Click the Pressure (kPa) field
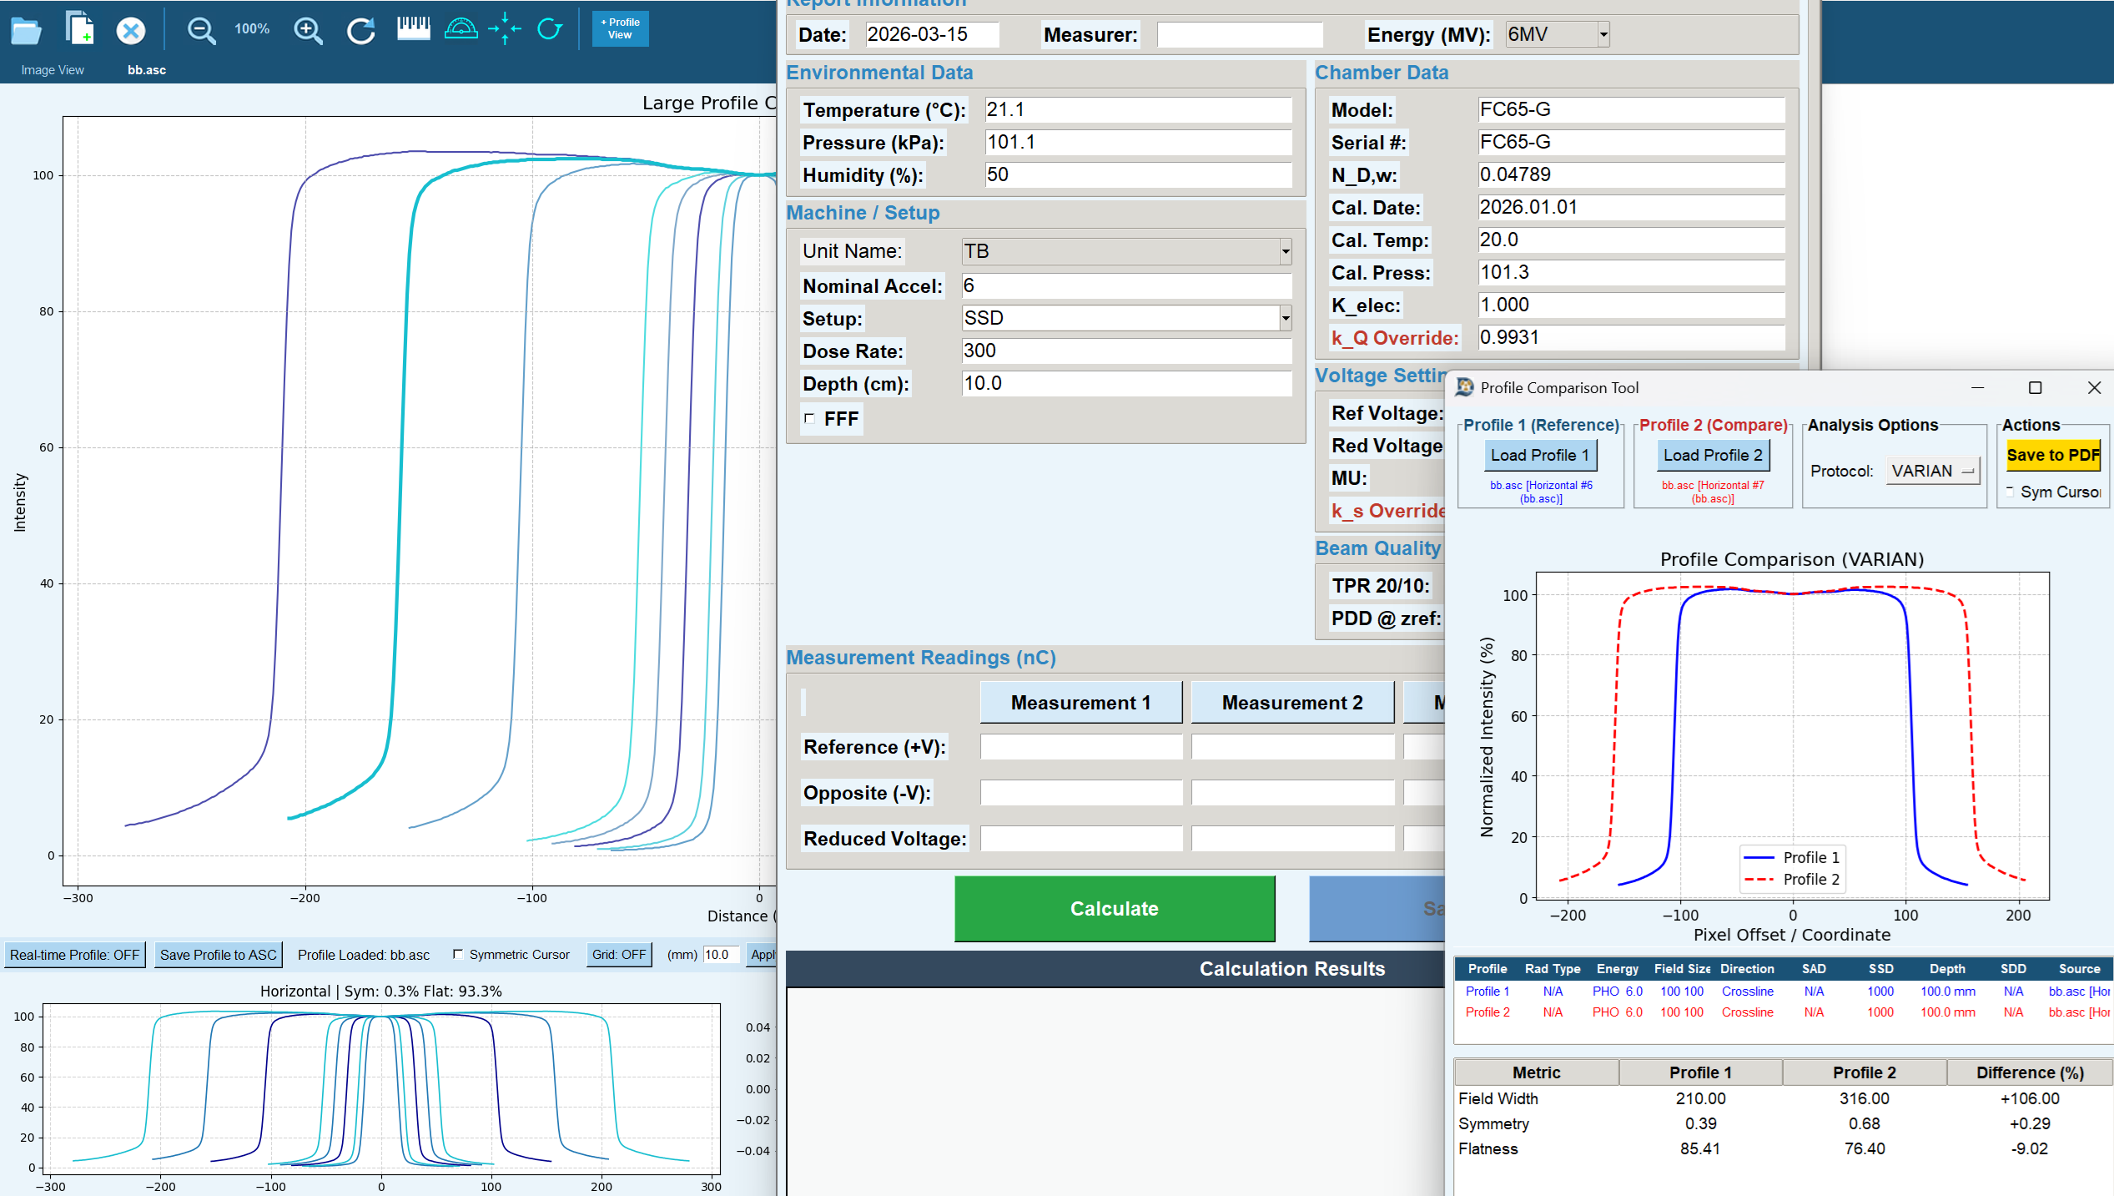Image resolution: width=2114 pixels, height=1196 pixels. point(1138,142)
